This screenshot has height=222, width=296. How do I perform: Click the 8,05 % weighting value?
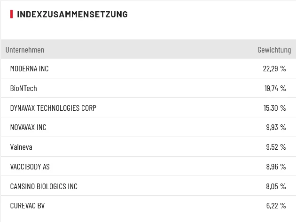tap(276, 186)
